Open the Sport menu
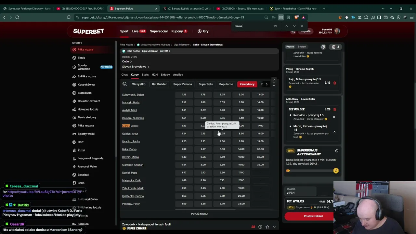The width and height of the screenshot is (416, 234). click(x=124, y=31)
